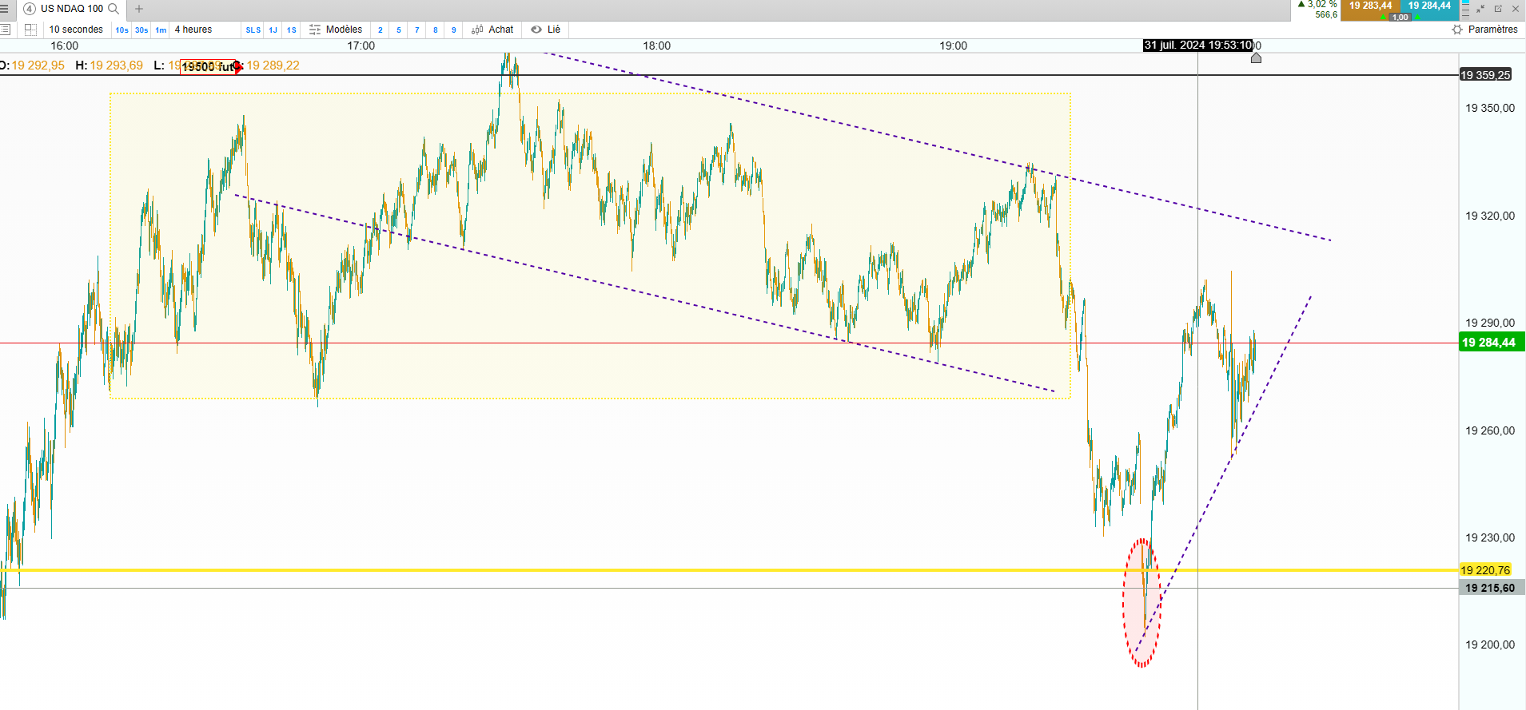This screenshot has width=1526, height=710.
Task: Click the blue ask price 19 284,44
Action: tap(1429, 6)
